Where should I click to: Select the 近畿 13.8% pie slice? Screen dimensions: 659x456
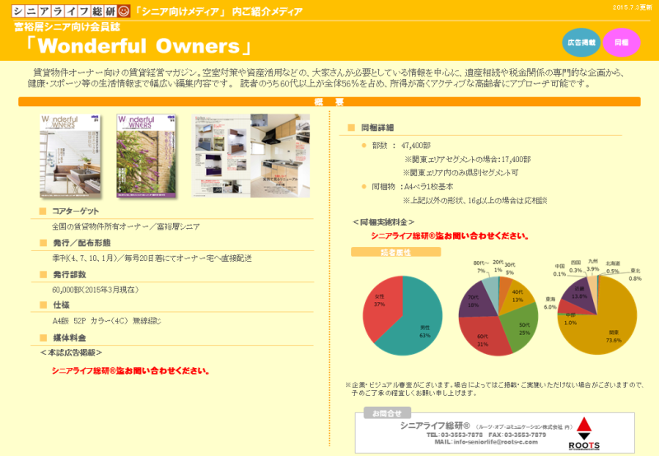(578, 294)
